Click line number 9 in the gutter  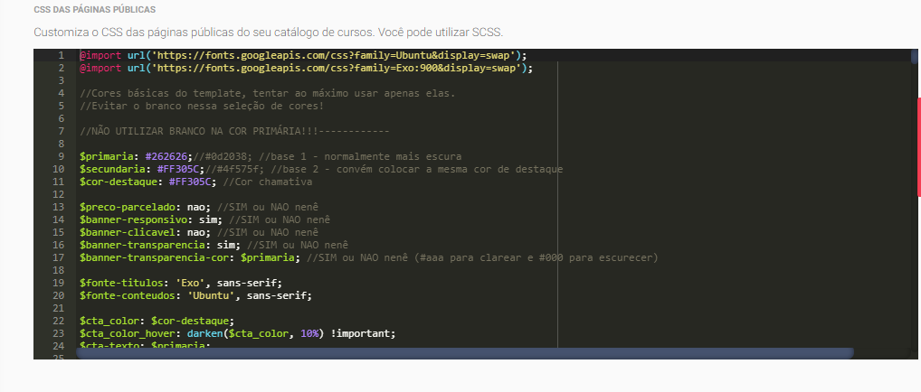pos(62,156)
